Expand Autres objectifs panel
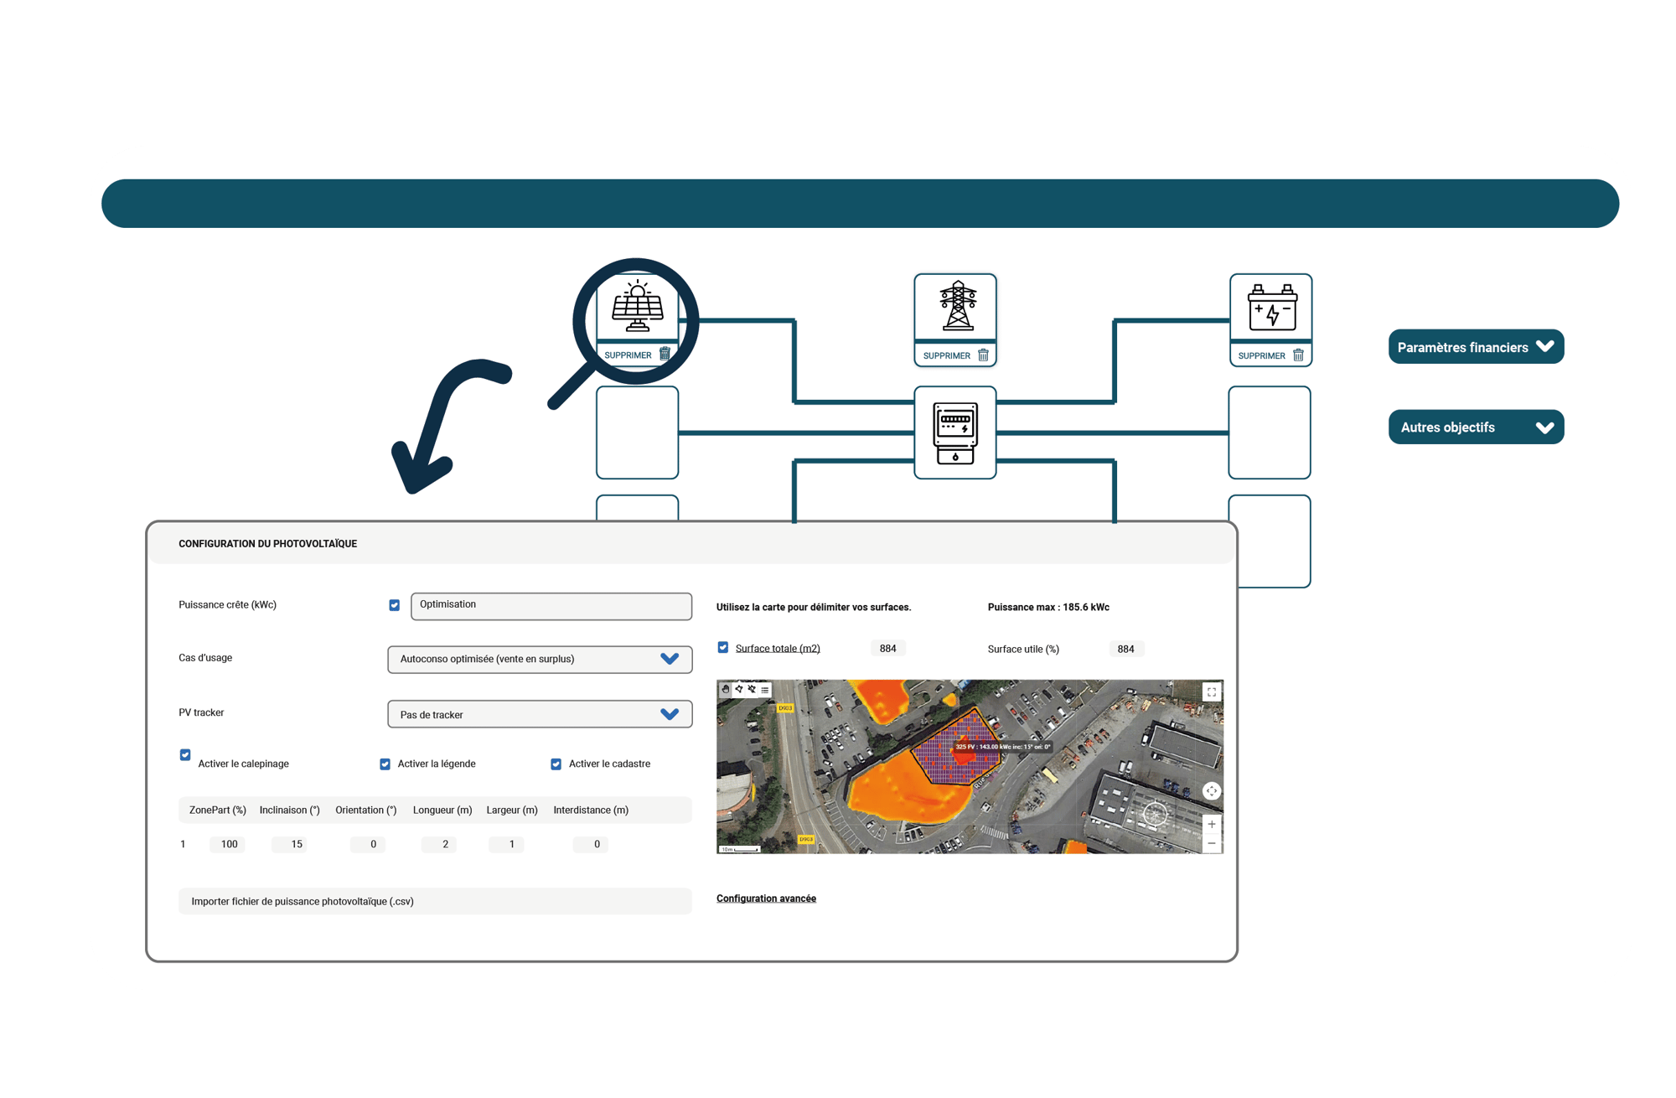 pos(1476,427)
